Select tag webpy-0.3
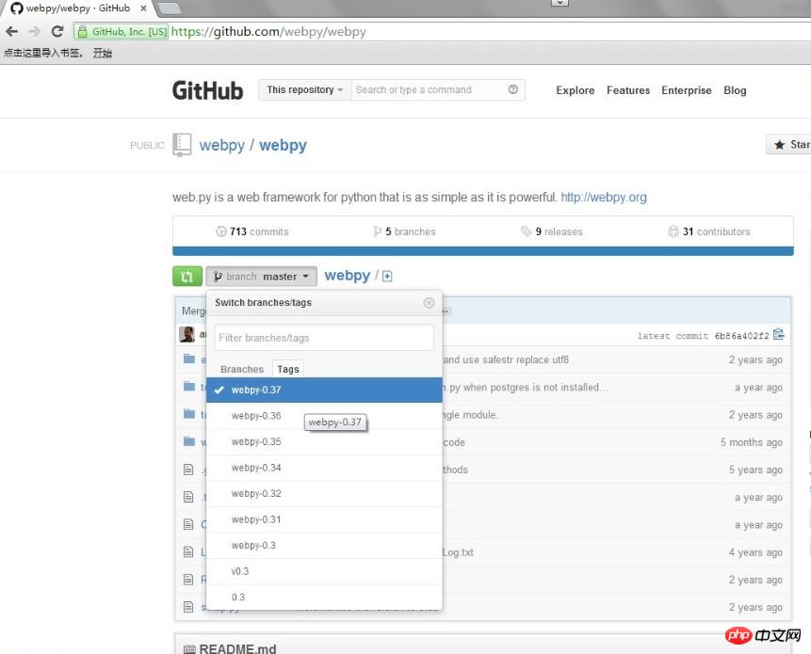811x654 pixels. point(324,545)
